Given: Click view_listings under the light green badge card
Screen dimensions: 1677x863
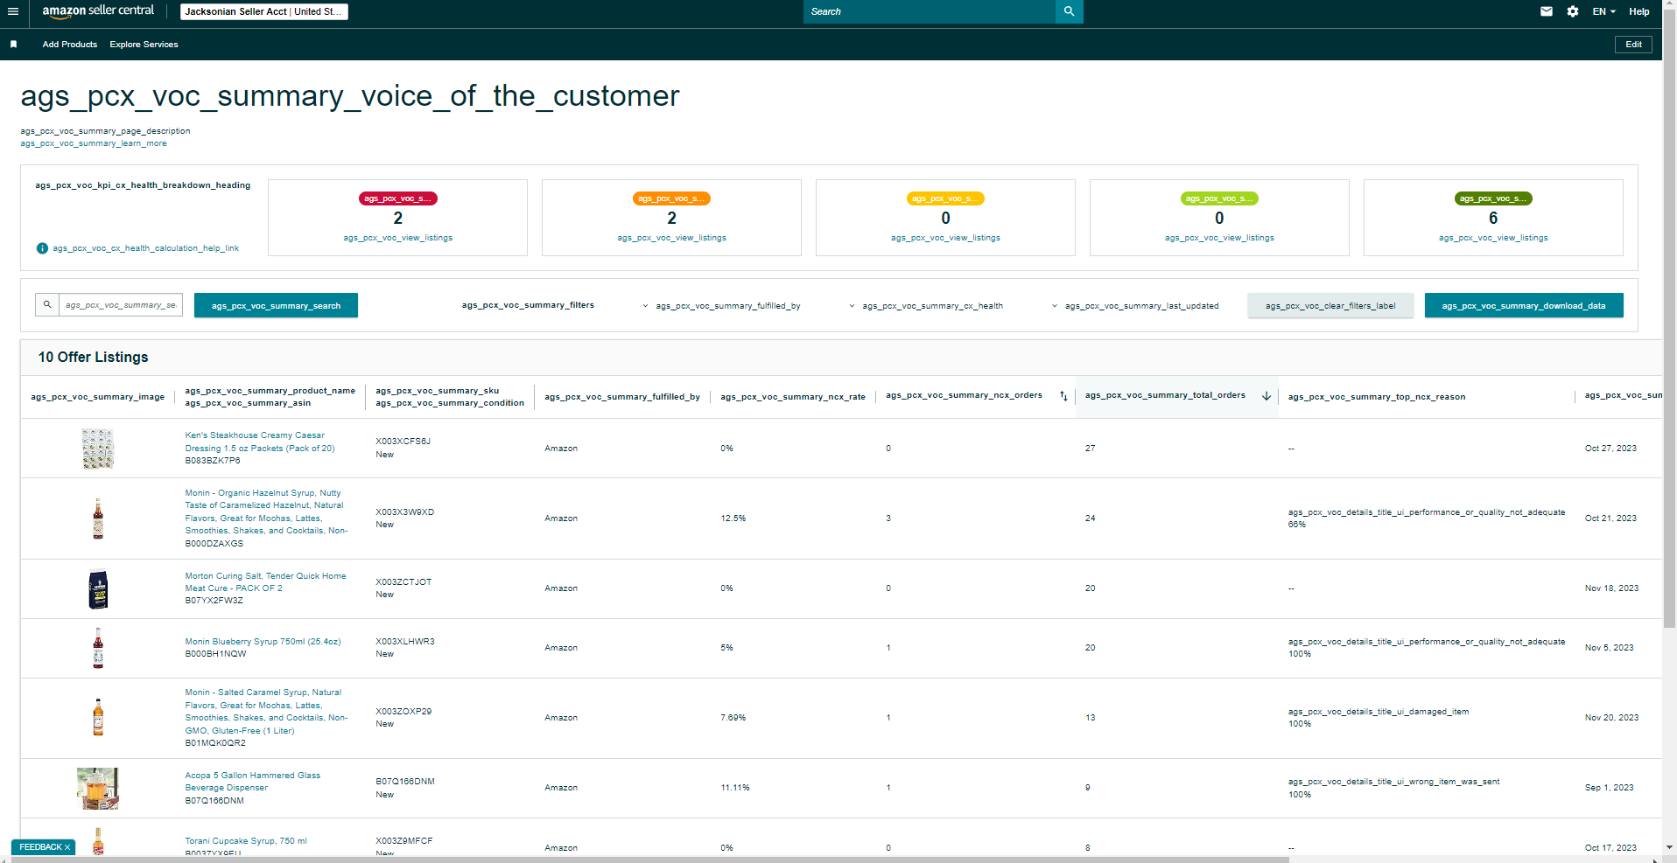Looking at the screenshot, I should (1219, 238).
